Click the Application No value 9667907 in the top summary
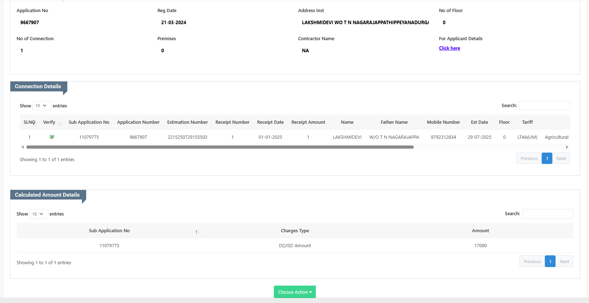The image size is (589, 303). [30, 22]
